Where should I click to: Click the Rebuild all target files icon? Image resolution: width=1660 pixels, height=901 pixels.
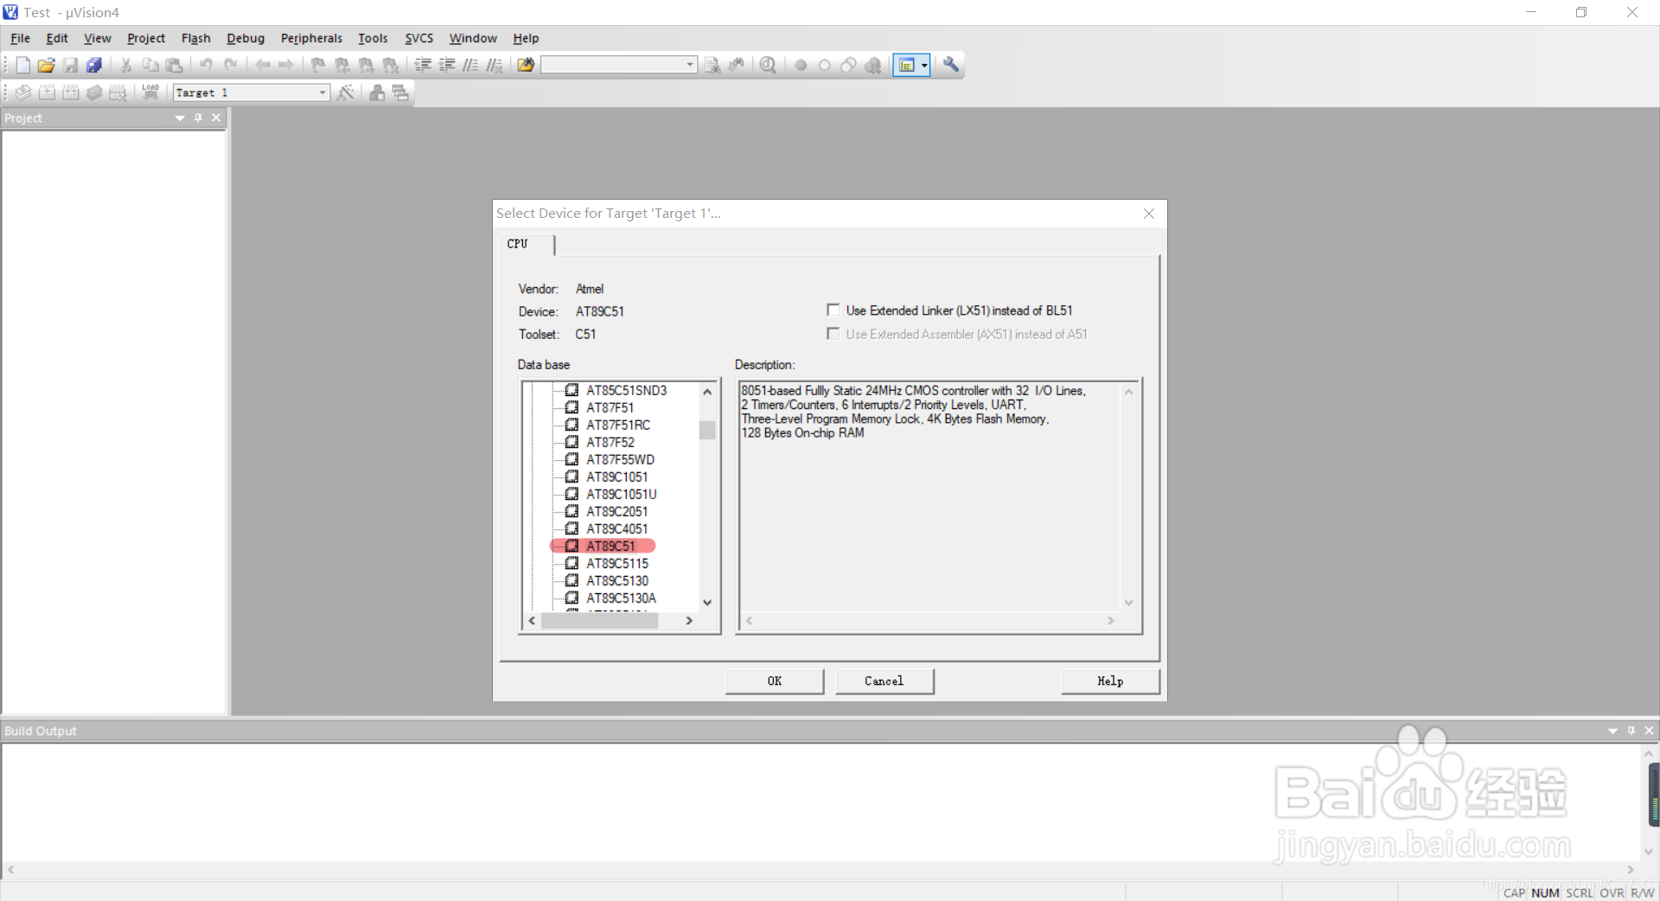(x=71, y=93)
